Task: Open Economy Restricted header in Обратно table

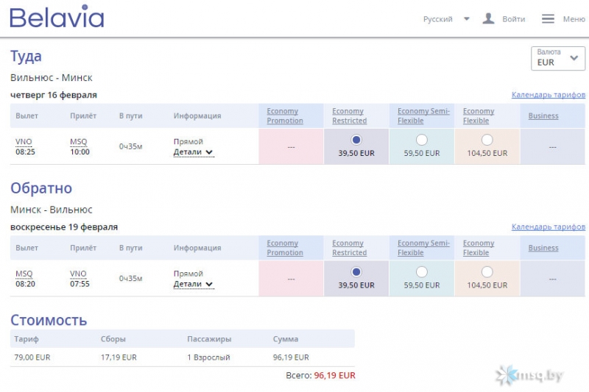Action: pyautogui.click(x=349, y=248)
